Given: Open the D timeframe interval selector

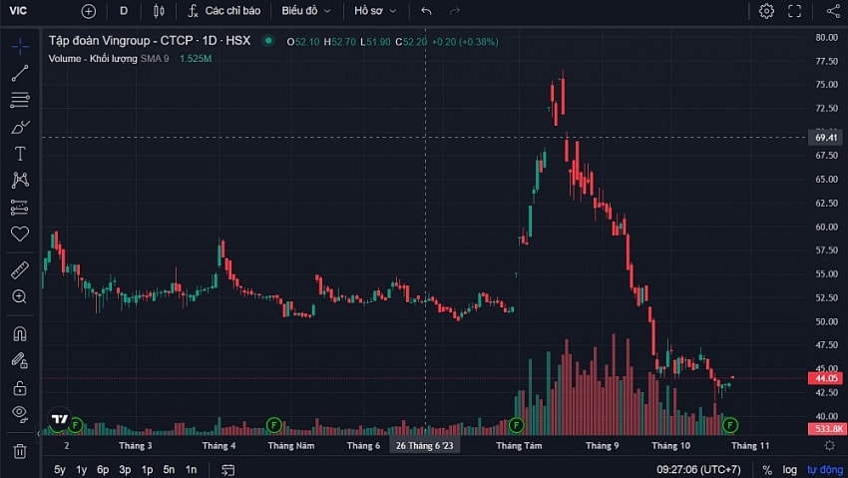Looking at the screenshot, I should 124,11.
